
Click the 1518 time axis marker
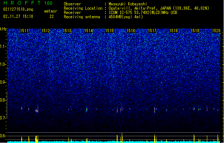coord(173,31)
